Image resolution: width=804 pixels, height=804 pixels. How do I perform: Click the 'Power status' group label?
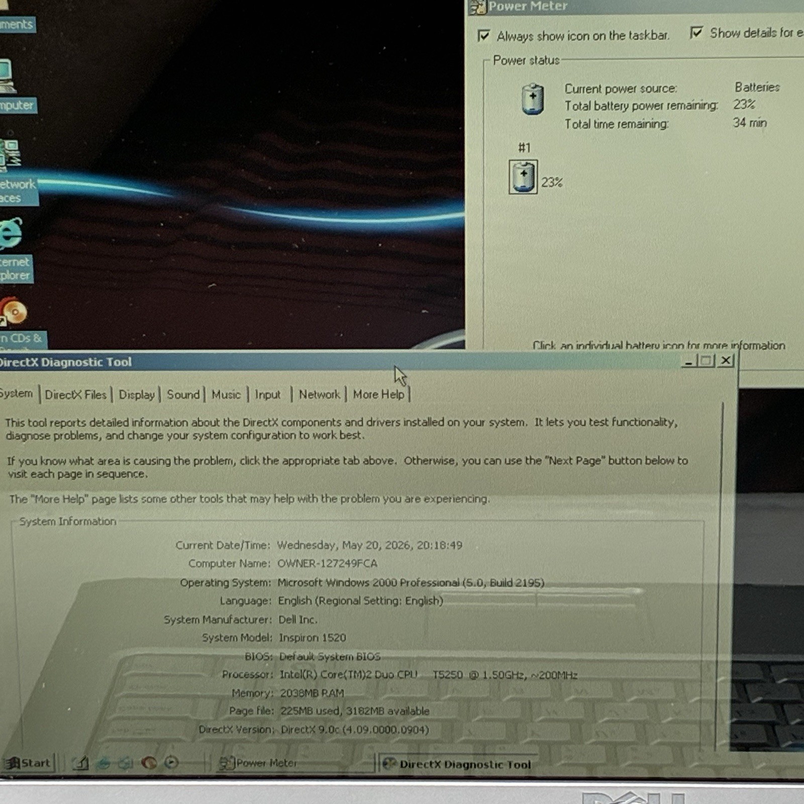tap(526, 60)
